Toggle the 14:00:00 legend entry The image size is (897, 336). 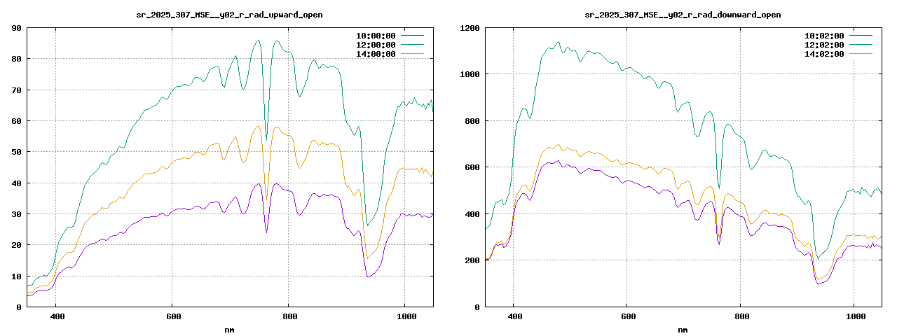(376, 54)
